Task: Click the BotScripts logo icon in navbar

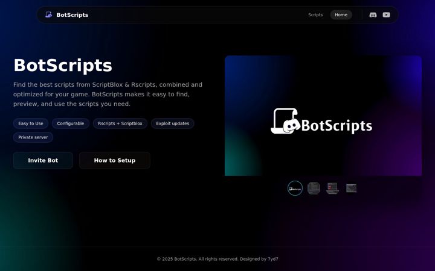Action: [48, 14]
